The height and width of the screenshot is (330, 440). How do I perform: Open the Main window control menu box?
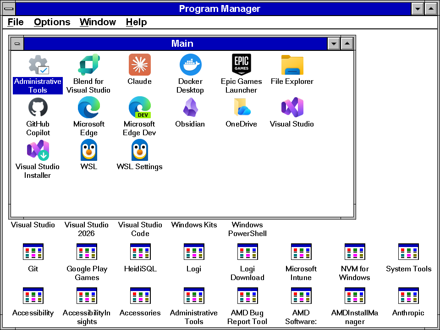click(17, 44)
